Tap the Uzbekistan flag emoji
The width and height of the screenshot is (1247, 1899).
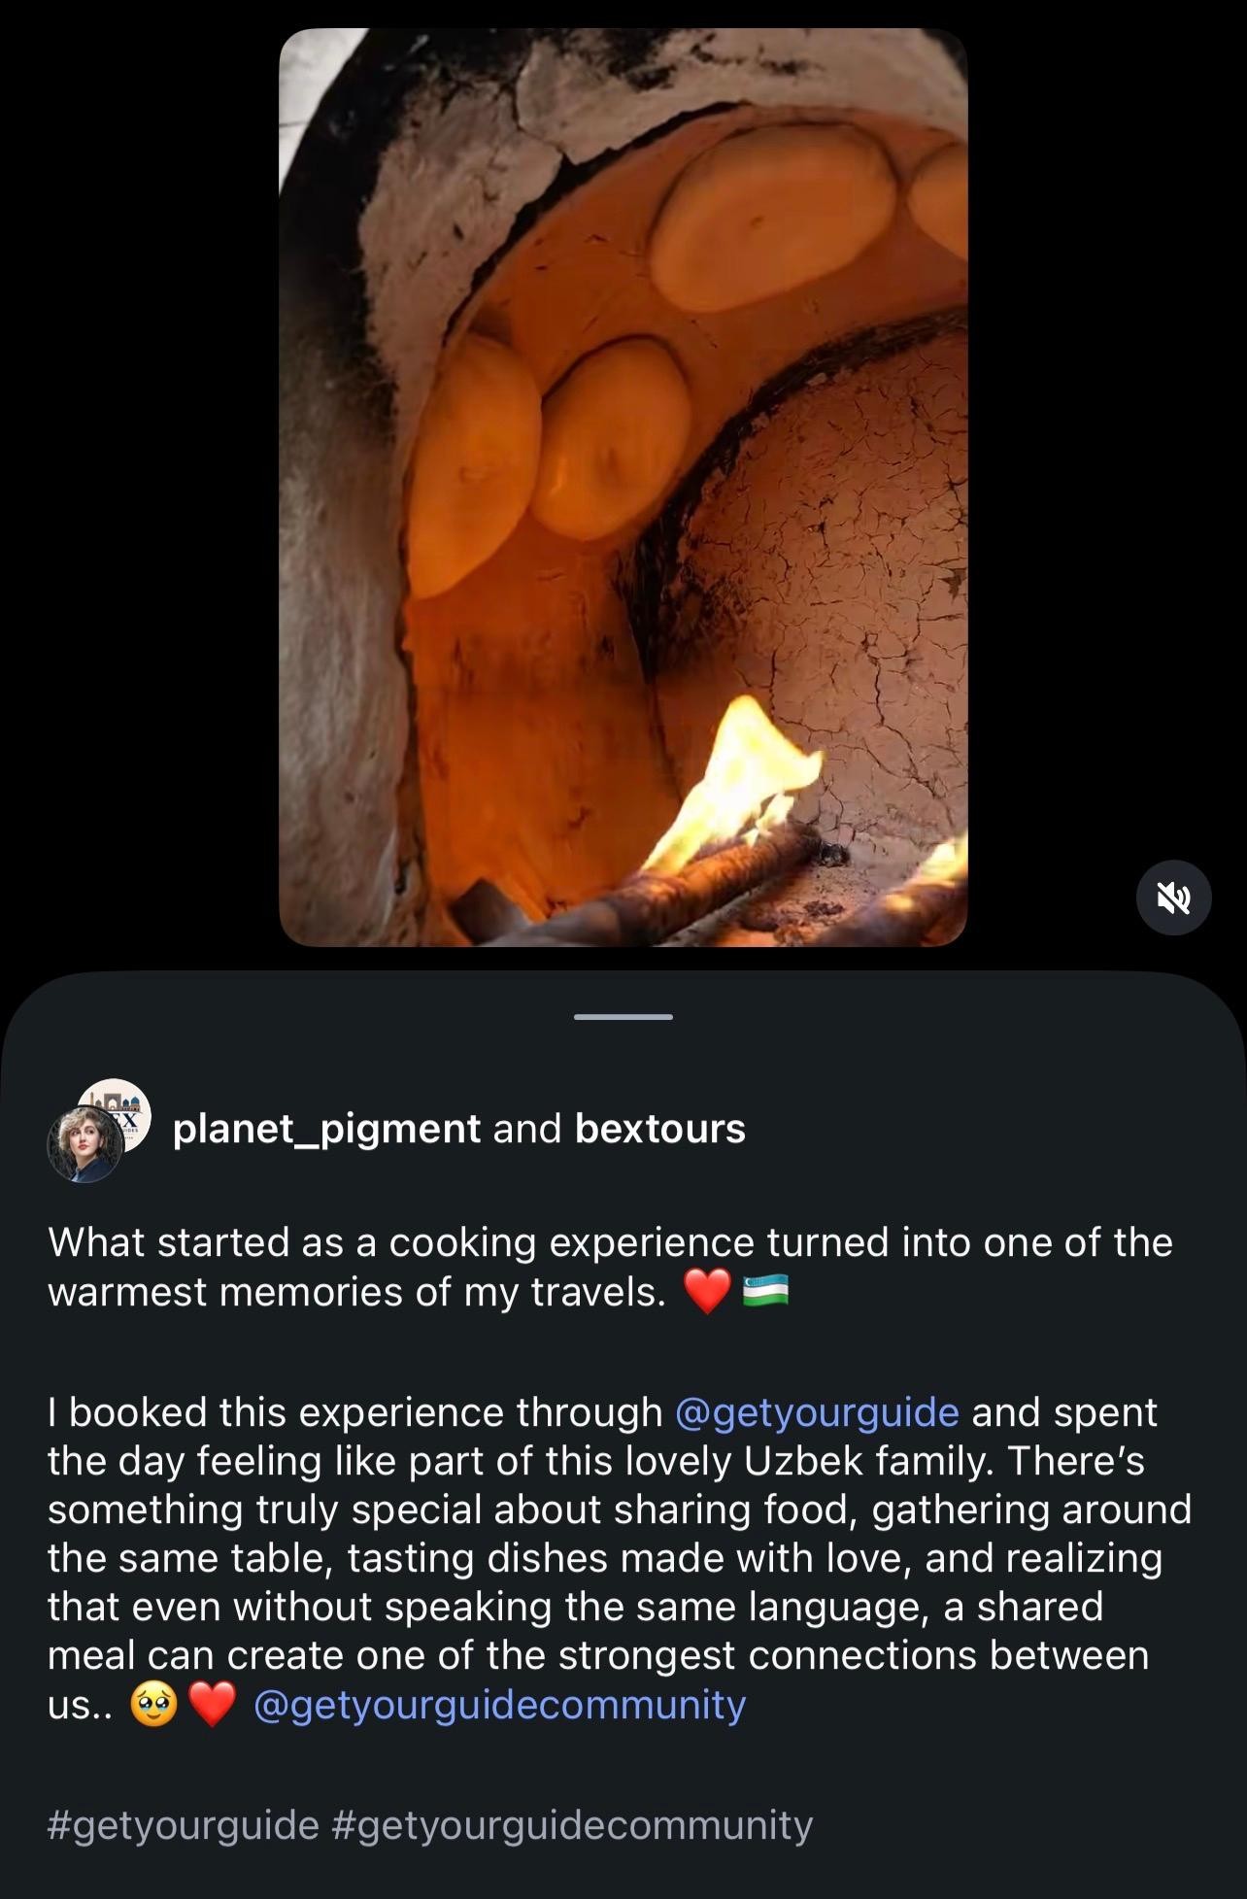point(765,1291)
